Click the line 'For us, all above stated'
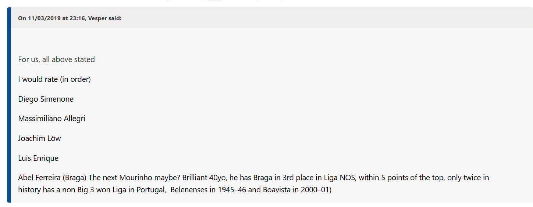 point(56,59)
